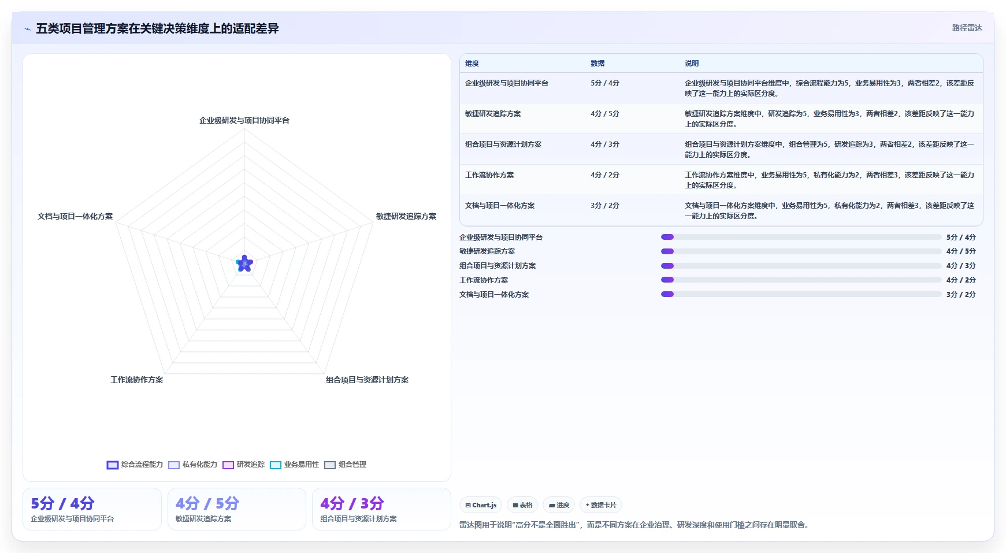This screenshot has height=553, width=1006.
Task: Click the 3分 / 2分 value in 文档与项目一体化方案 progress row
Action: [961, 295]
